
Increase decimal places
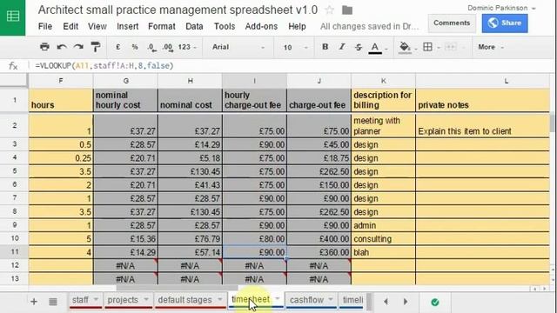(x=168, y=47)
